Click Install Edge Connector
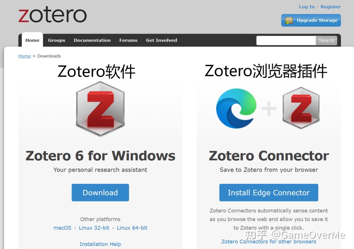The image size is (354, 249). pos(268,193)
